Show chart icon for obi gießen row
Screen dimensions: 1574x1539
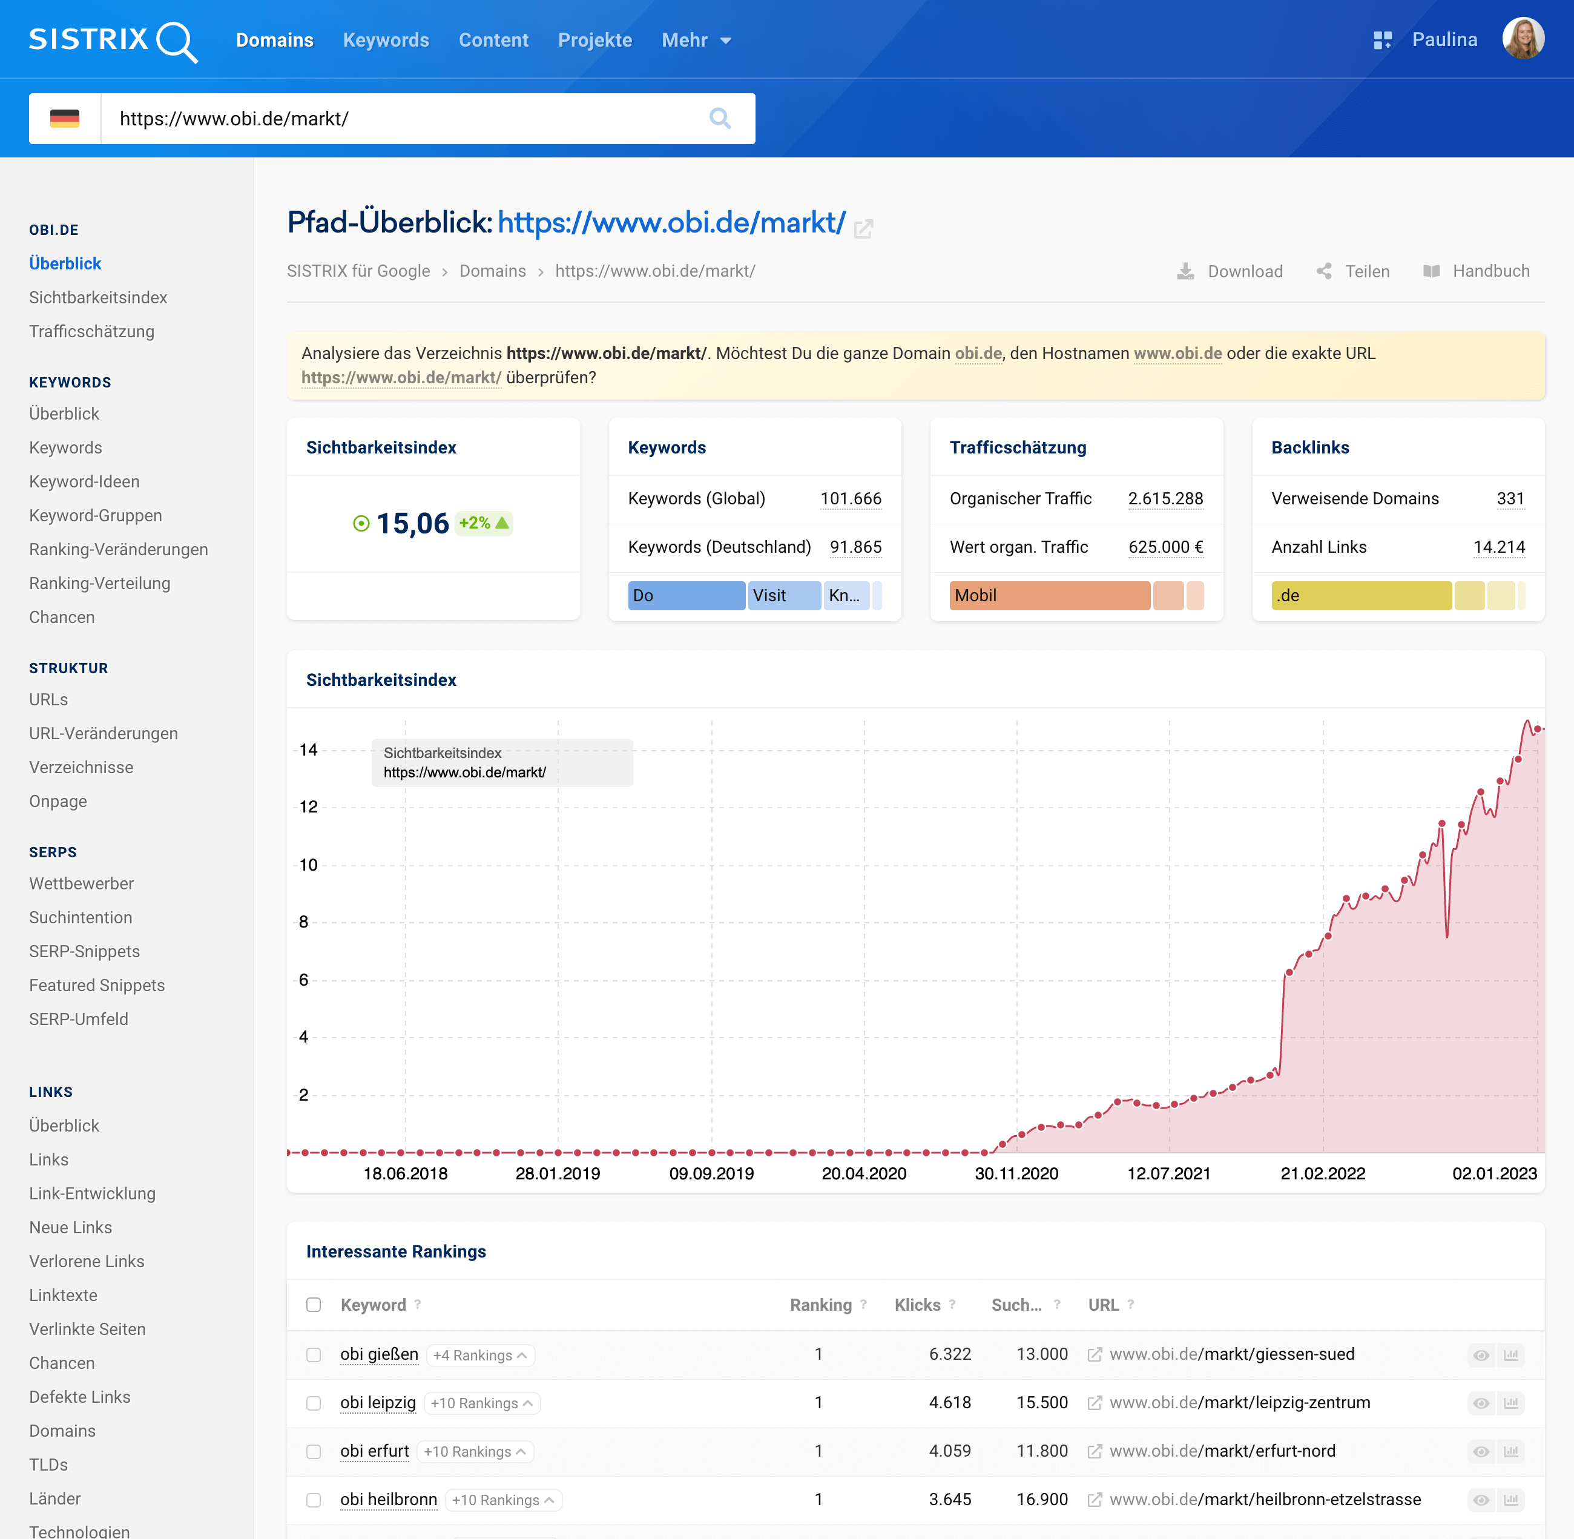click(x=1511, y=1356)
